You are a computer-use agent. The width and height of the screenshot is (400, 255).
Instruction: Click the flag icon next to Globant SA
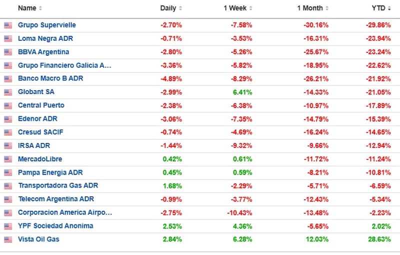(8, 92)
